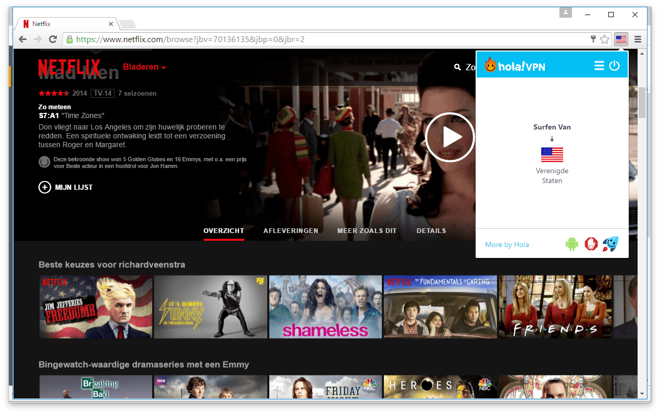Open Hola Android app icon
Image resolution: width=660 pixels, height=414 pixels.
[x=572, y=243]
